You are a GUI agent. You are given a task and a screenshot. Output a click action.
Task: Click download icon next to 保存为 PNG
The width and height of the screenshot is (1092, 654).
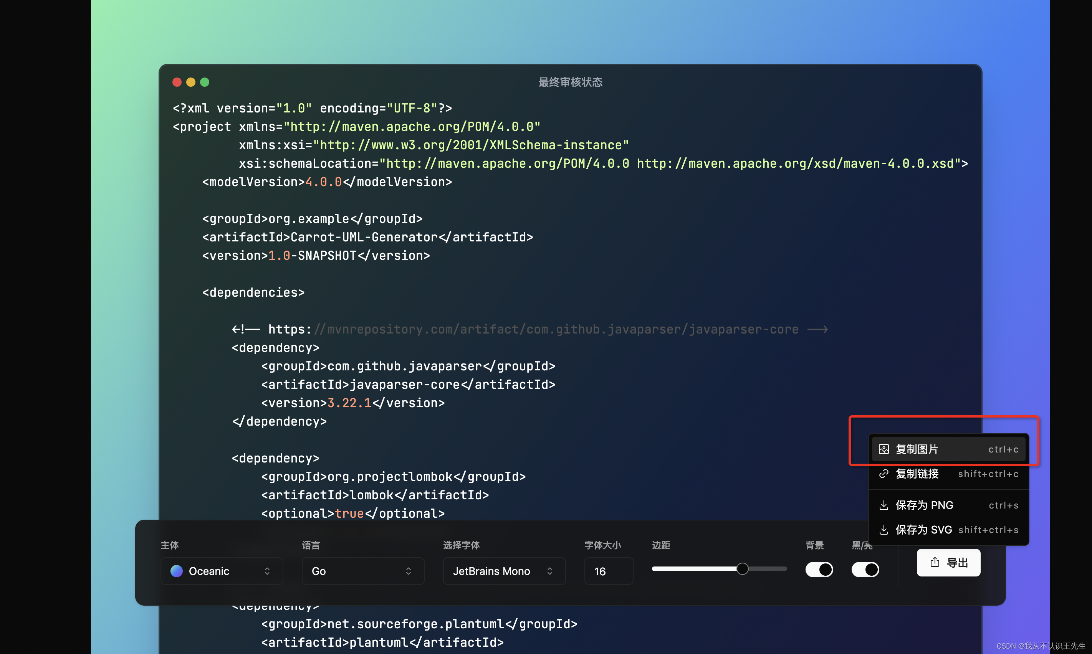point(884,505)
